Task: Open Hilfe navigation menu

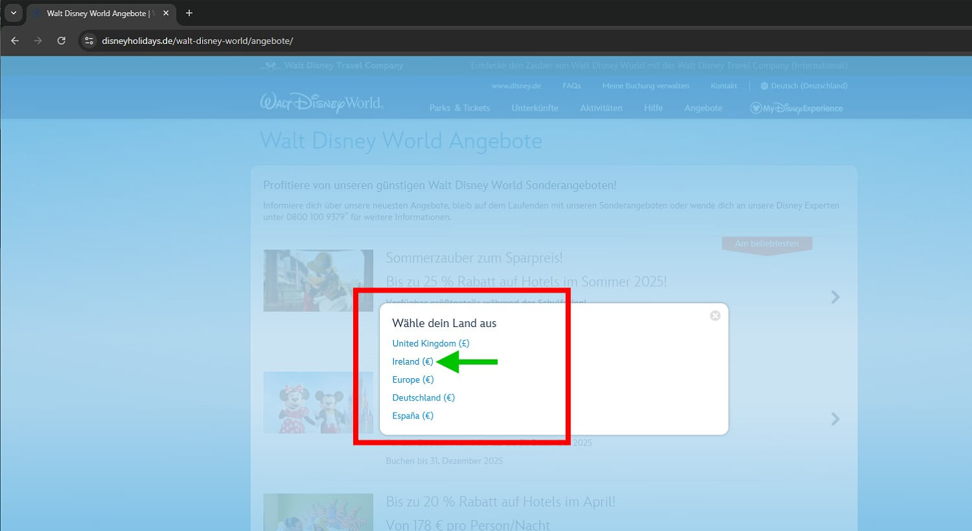Action: tap(653, 108)
